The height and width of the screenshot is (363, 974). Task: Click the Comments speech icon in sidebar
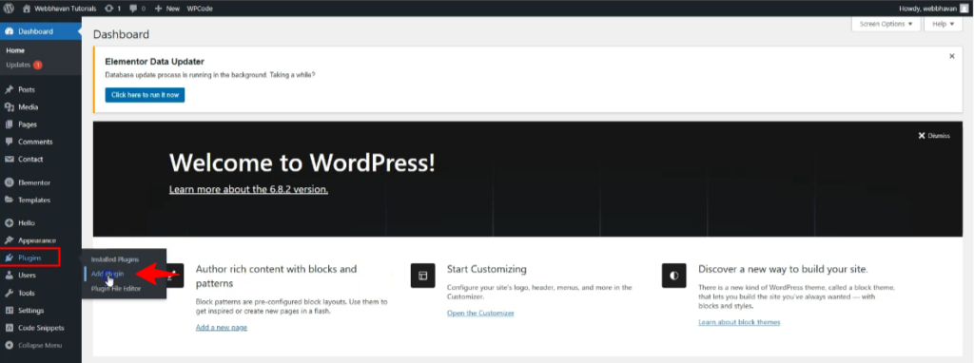tap(10, 142)
